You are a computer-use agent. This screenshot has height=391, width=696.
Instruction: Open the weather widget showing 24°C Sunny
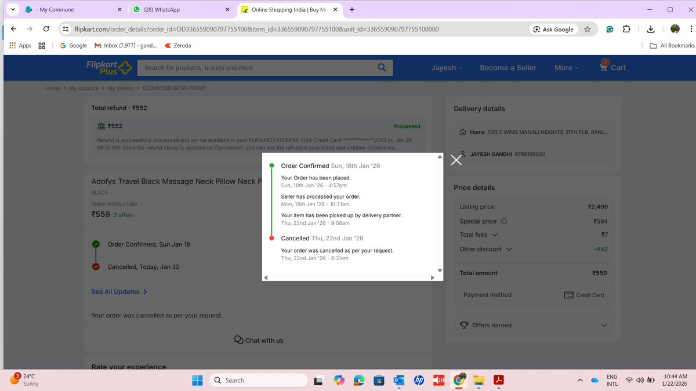coord(24,380)
